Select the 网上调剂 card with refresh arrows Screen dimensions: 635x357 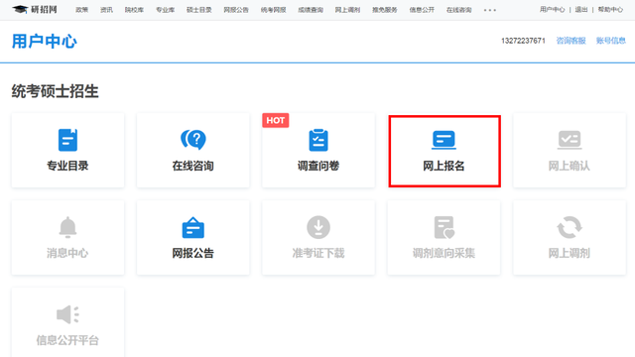pos(570,238)
